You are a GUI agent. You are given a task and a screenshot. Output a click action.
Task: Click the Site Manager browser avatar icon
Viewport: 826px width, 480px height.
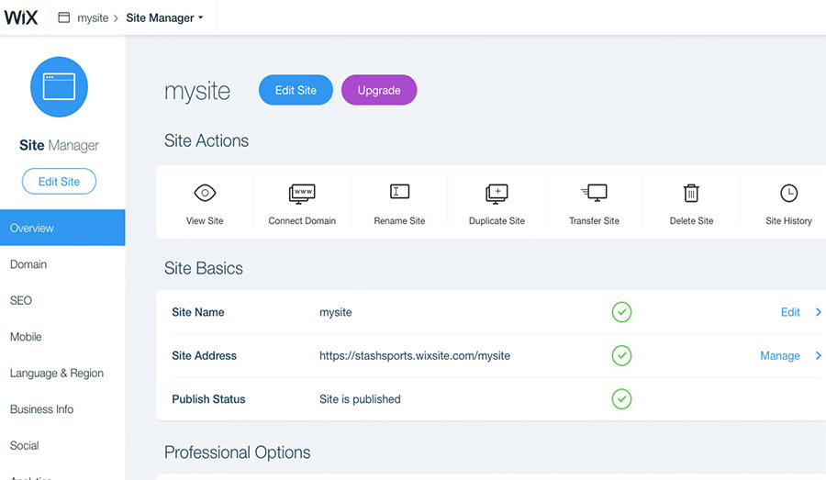click(59, 87)
